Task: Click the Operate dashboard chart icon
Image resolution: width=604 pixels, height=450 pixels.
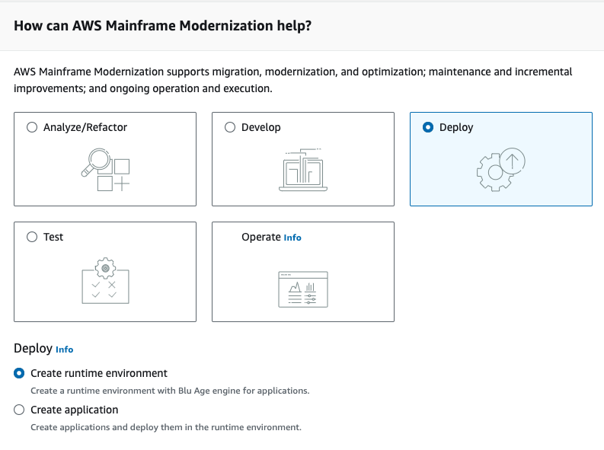Action: pyautogui.click(x=303, y=289)
